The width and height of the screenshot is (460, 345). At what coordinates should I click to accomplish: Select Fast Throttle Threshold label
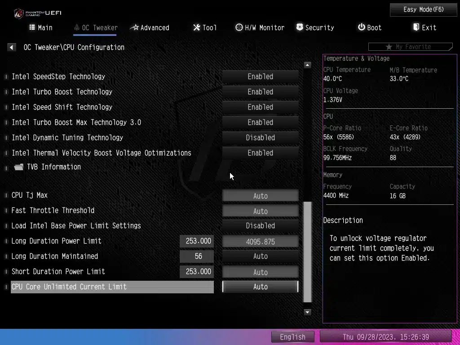[53, 210]
